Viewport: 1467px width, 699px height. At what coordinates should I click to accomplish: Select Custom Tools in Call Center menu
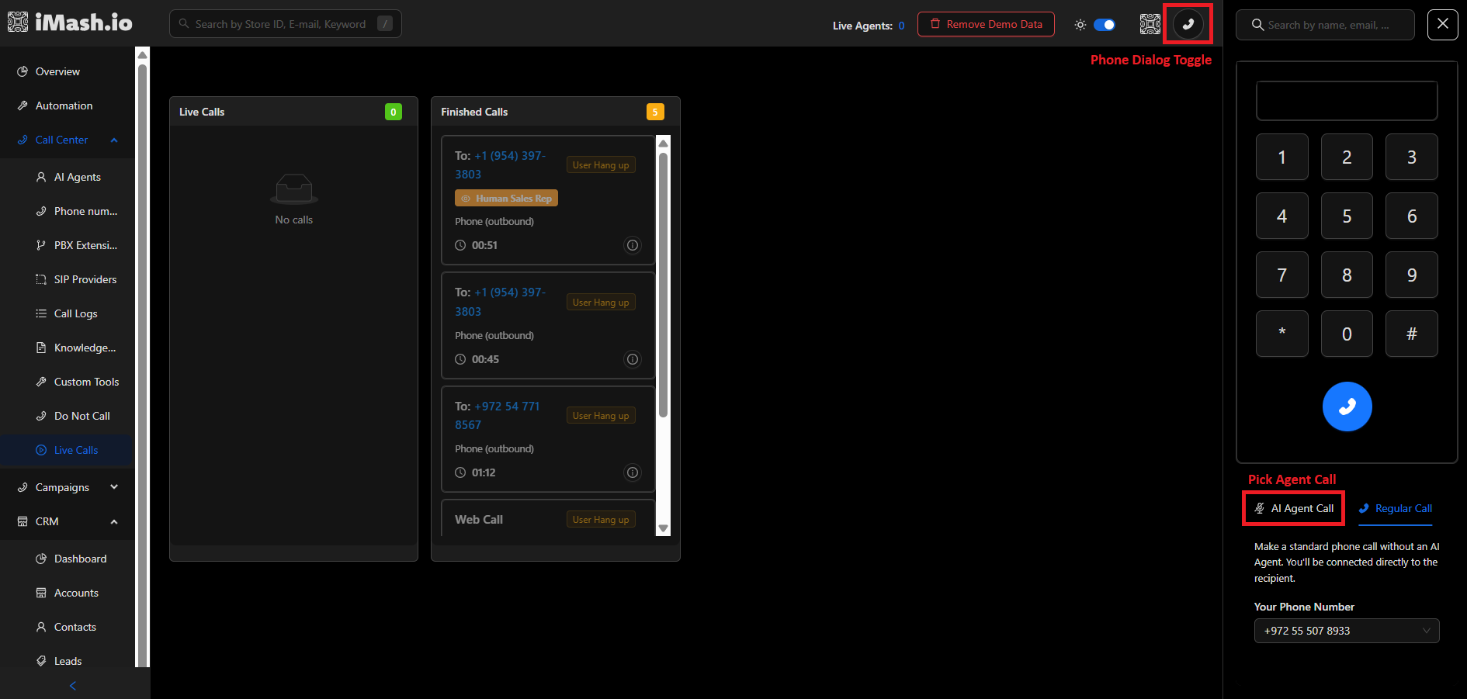[85, 382]
